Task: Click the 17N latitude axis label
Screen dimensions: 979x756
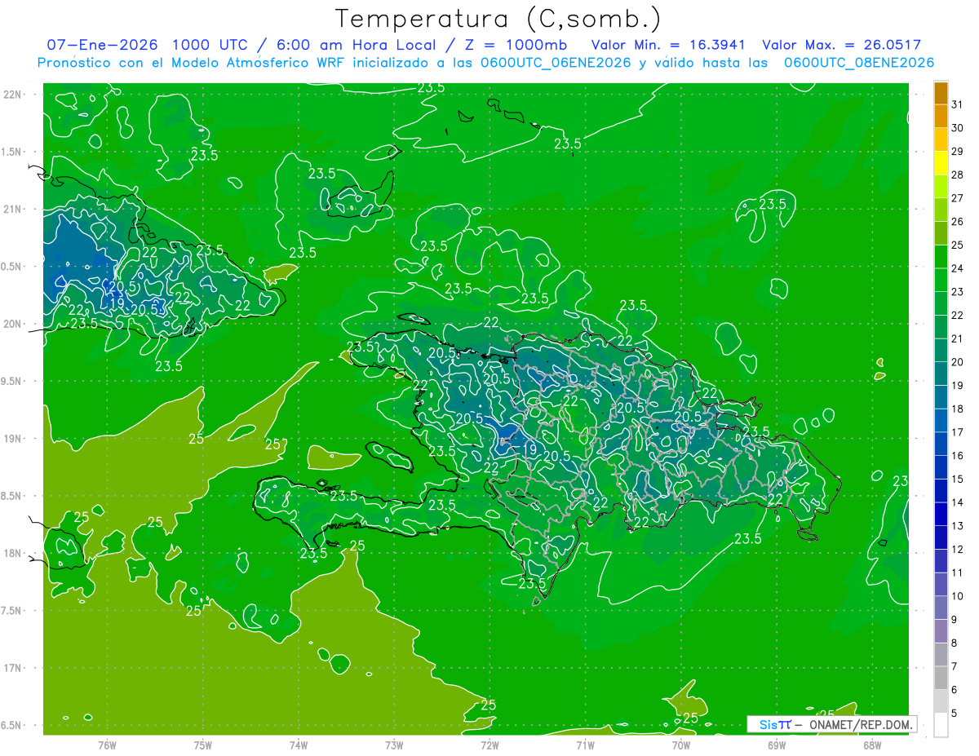Action: coord(13,668)
